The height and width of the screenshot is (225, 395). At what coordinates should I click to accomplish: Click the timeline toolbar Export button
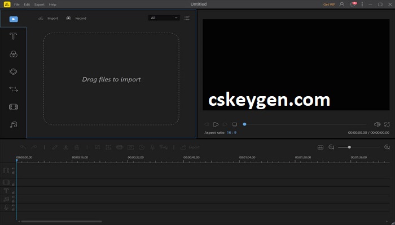click(x=190, y=147)
